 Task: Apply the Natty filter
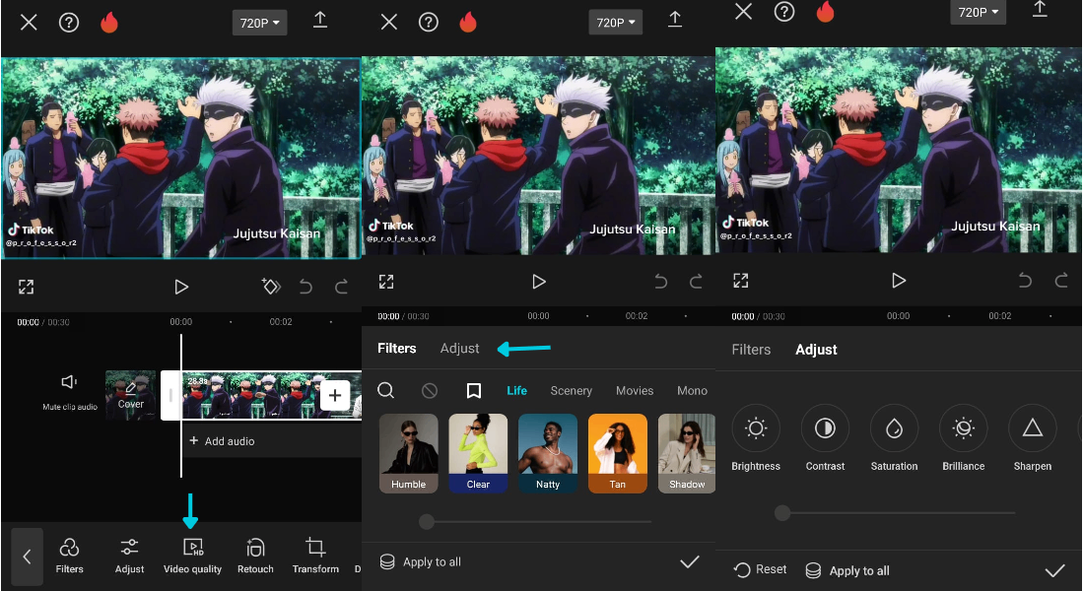(548, 453)
